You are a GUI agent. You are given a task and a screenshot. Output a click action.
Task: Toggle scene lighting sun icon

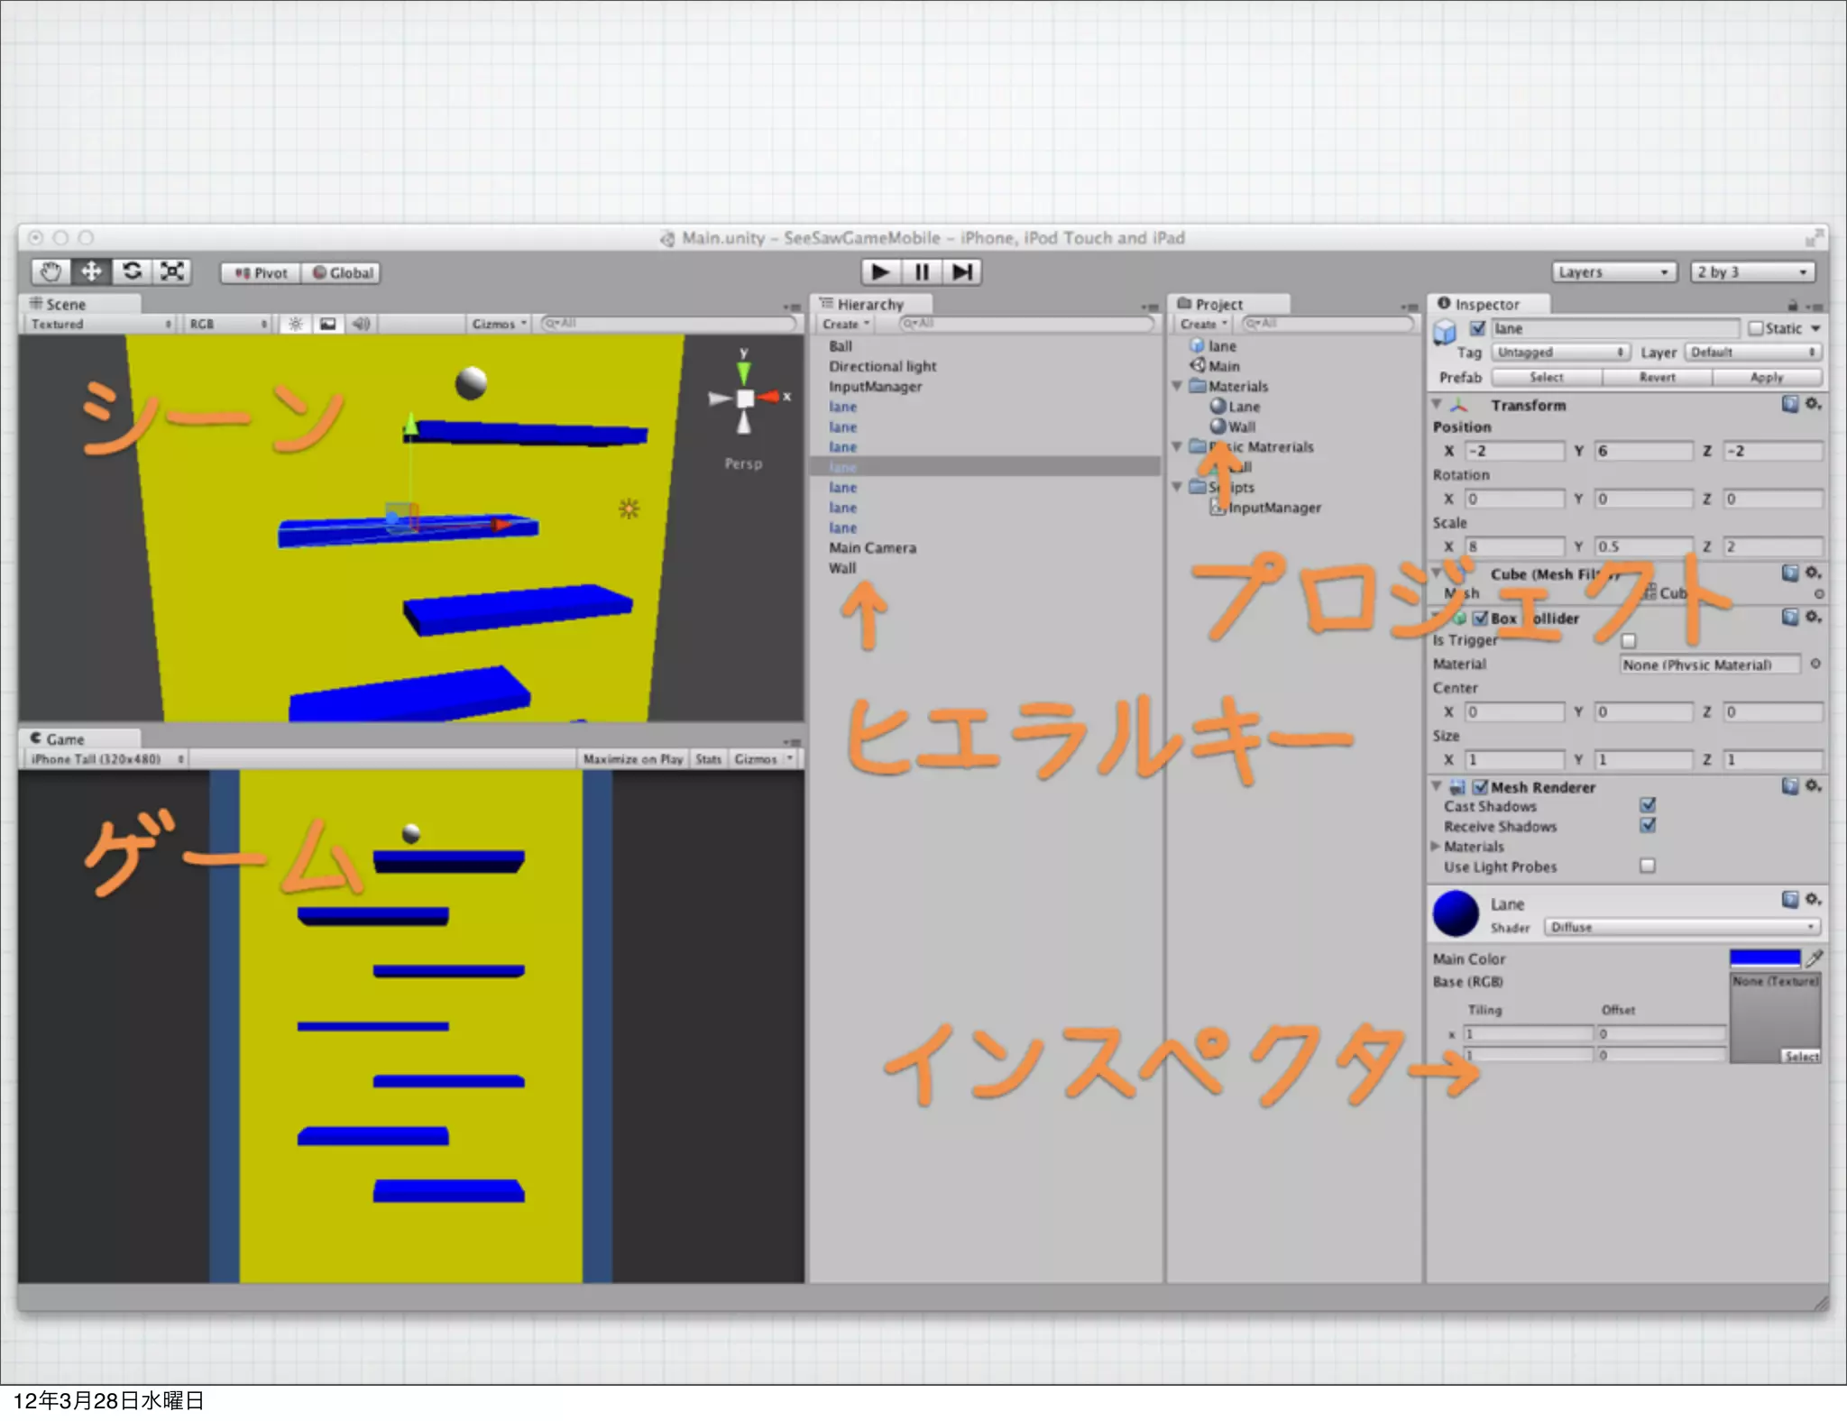pyautogui.click(x=295, y=324)
